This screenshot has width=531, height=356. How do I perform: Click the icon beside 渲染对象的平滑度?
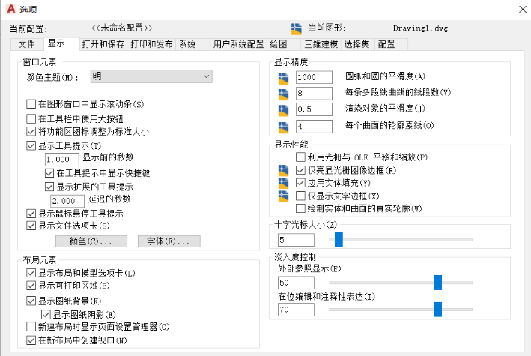click(x=283, y=110)
